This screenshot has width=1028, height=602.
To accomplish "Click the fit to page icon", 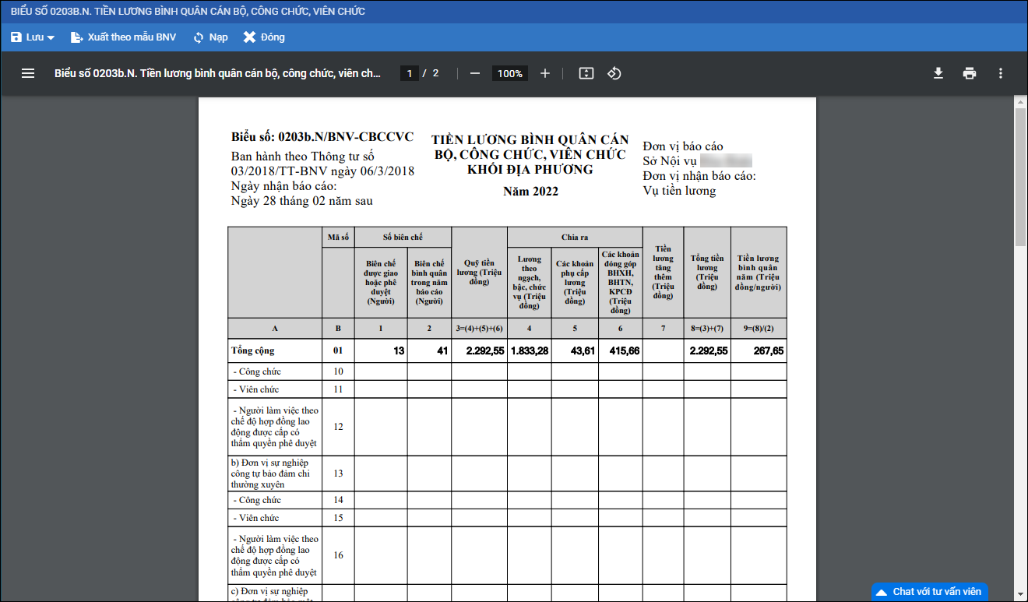I will (x=586, y=73).
